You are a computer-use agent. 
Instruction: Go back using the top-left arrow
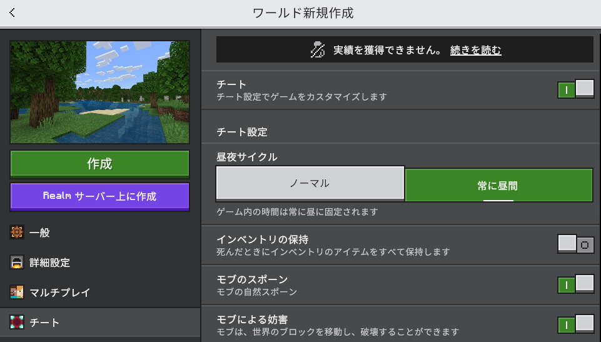[12, 13]
